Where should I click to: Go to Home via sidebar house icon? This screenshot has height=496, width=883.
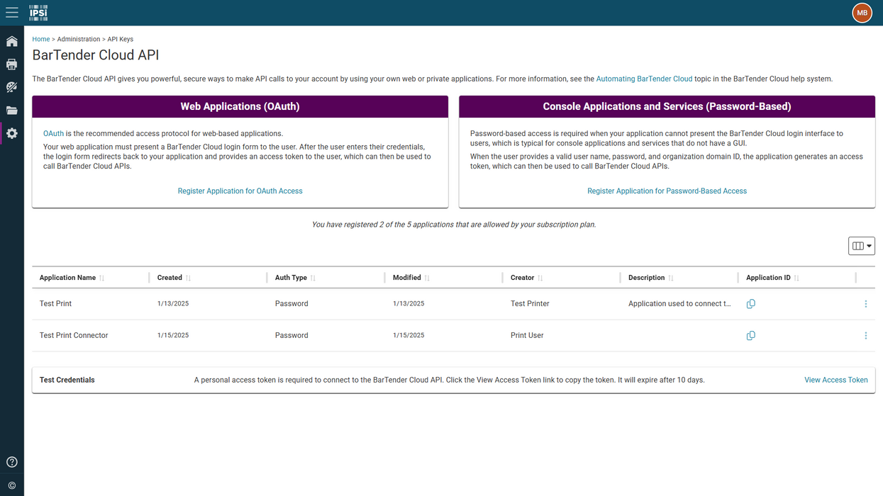point(12,41)
